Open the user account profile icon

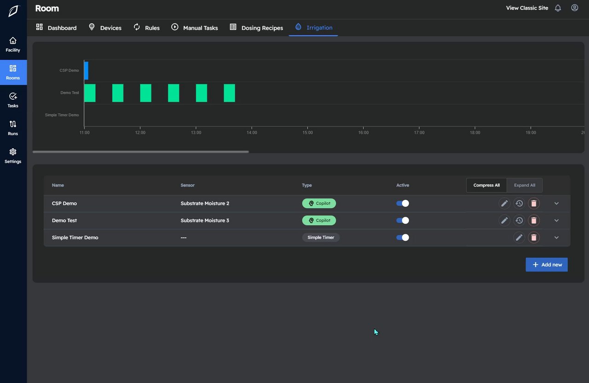575,8
